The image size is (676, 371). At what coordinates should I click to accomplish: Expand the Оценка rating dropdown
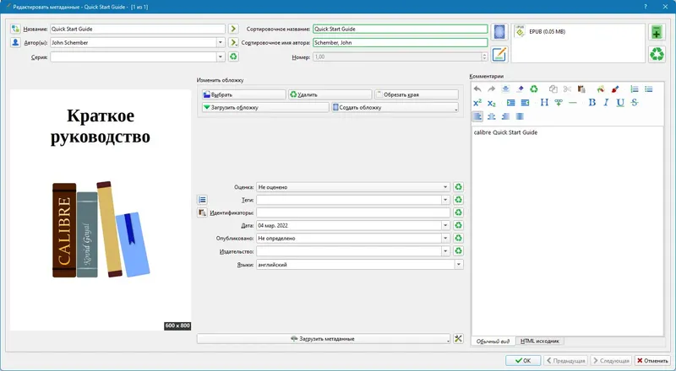tap(445, 187)
